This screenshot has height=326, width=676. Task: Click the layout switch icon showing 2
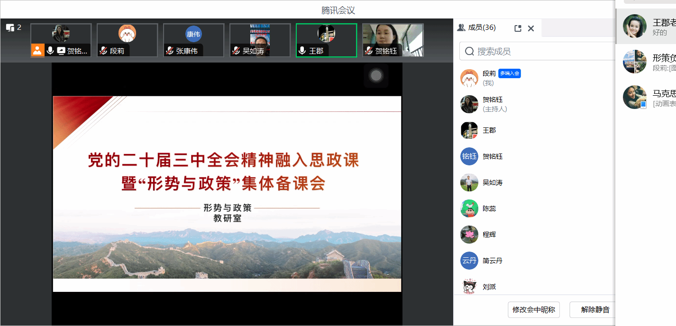13,27
